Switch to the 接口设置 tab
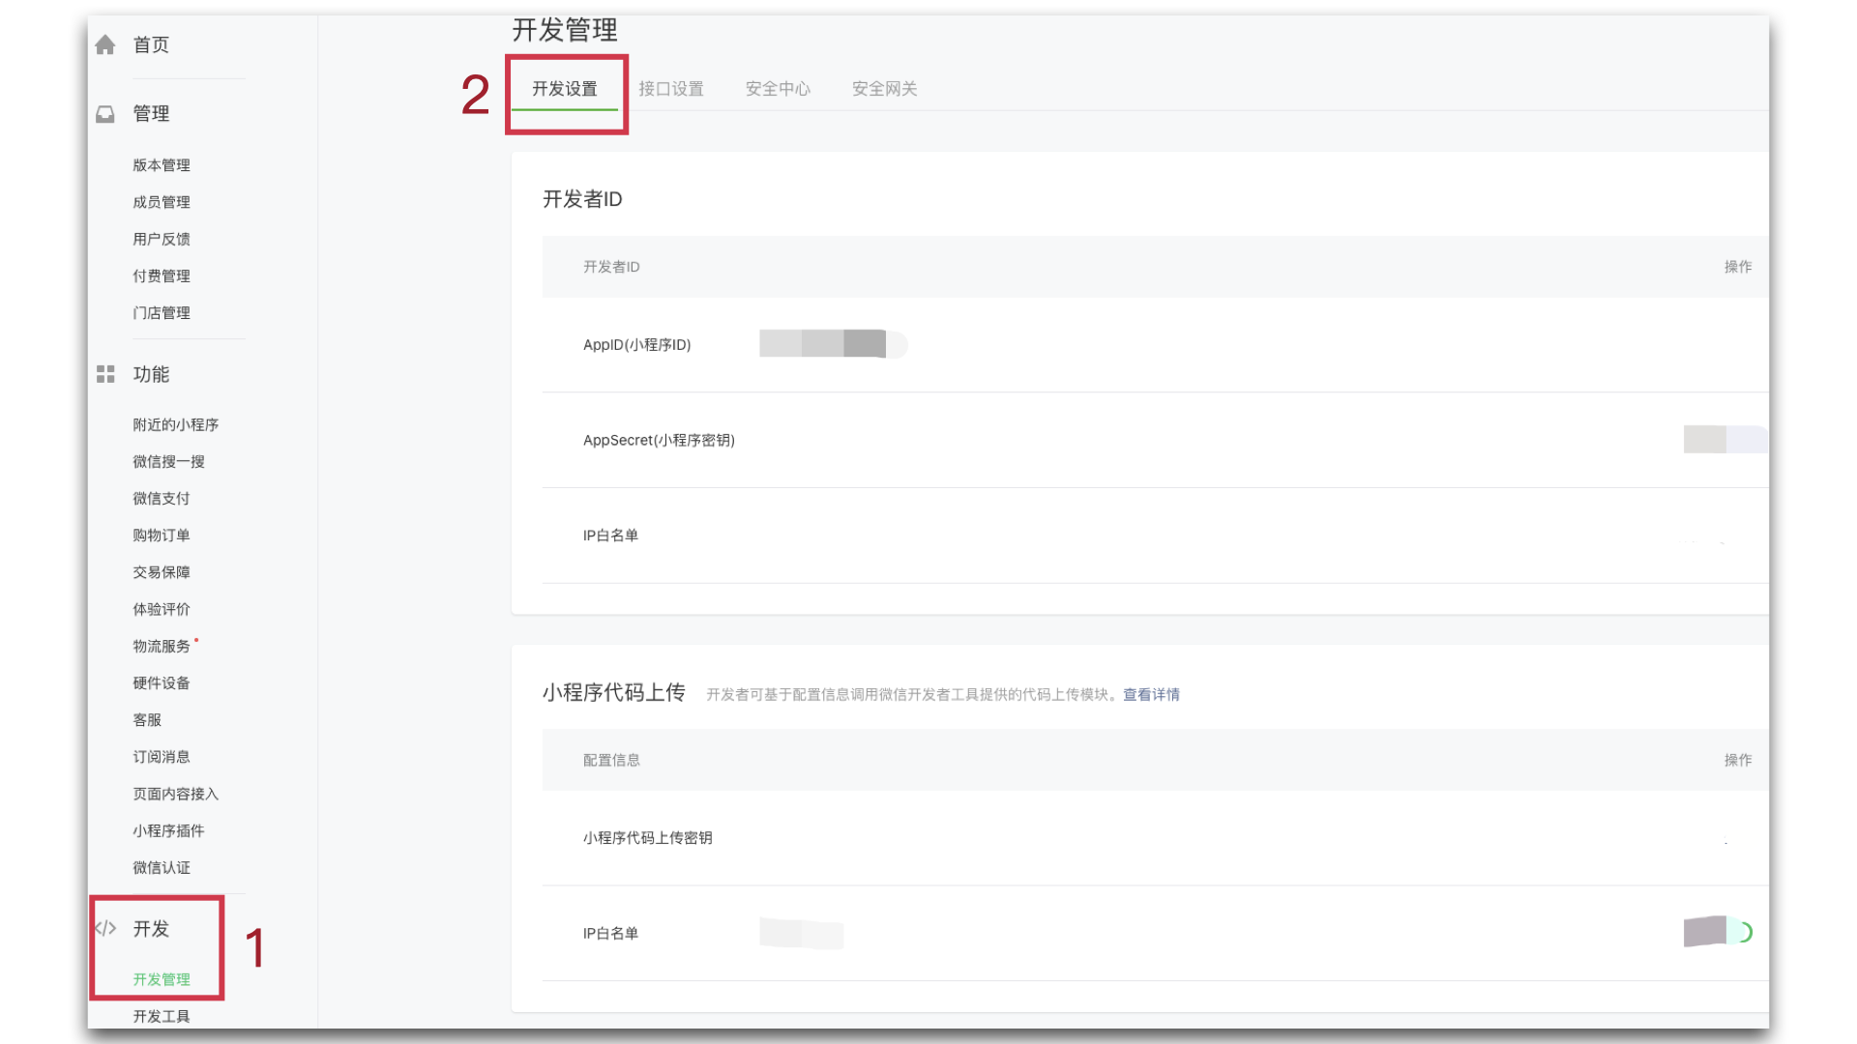 pyautogui.click(x=671, y=89)
